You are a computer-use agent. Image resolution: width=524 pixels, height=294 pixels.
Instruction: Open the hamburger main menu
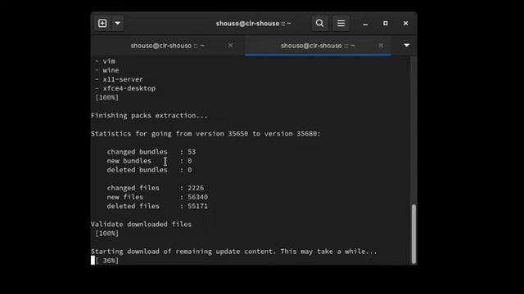point(341,24)
